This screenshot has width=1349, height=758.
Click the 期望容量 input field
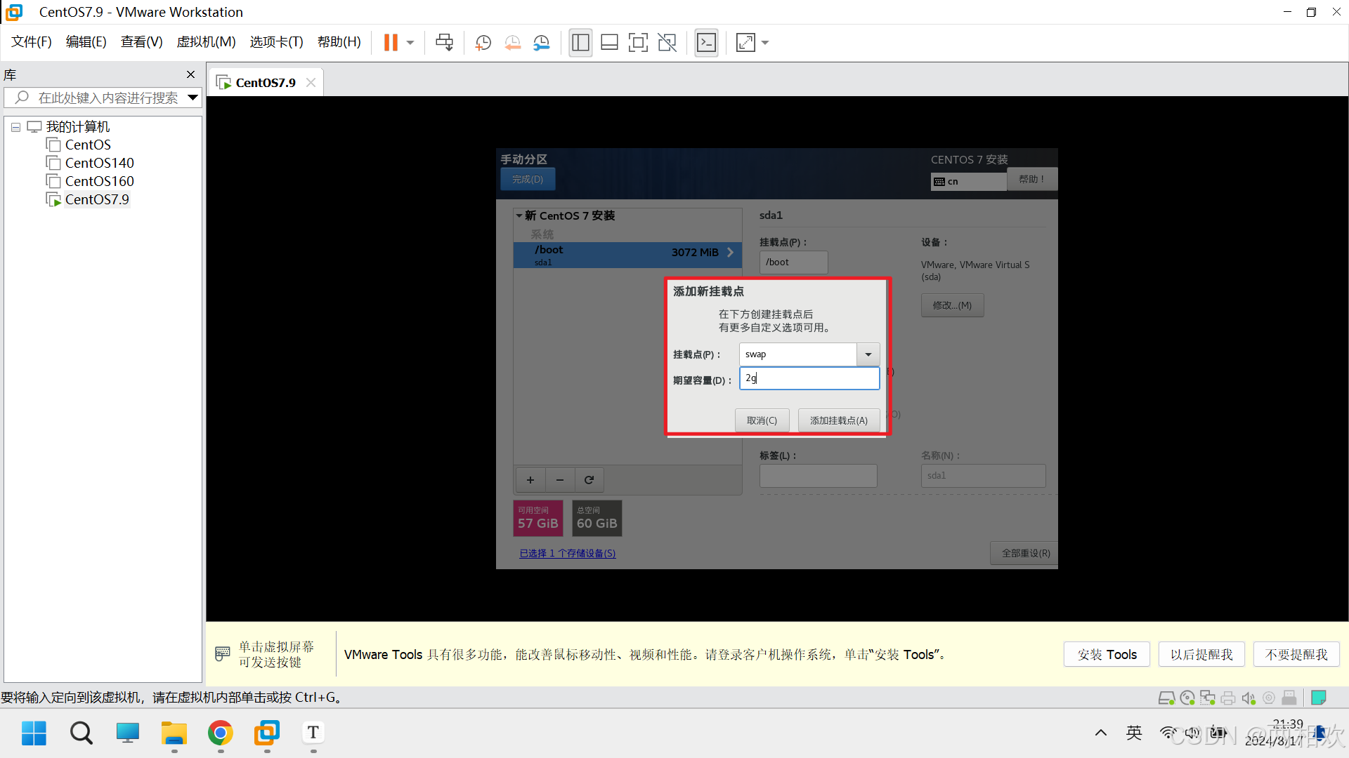809,378
